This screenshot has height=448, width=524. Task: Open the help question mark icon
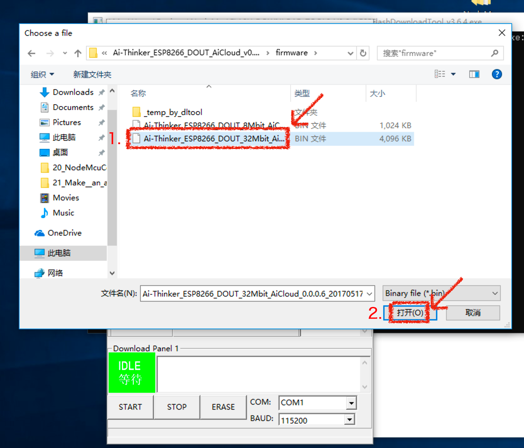496,74
